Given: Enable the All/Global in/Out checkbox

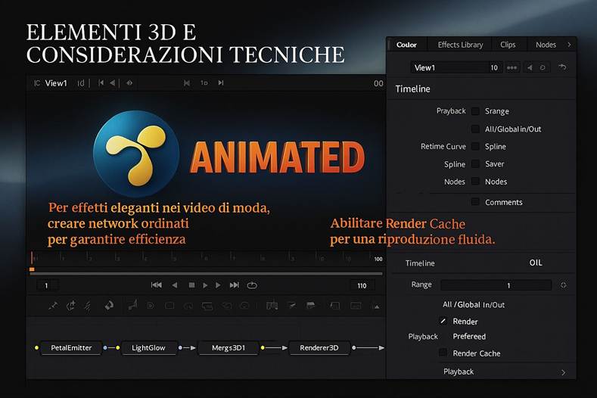Looking at the screenshot, I should (x=475, y=129).
